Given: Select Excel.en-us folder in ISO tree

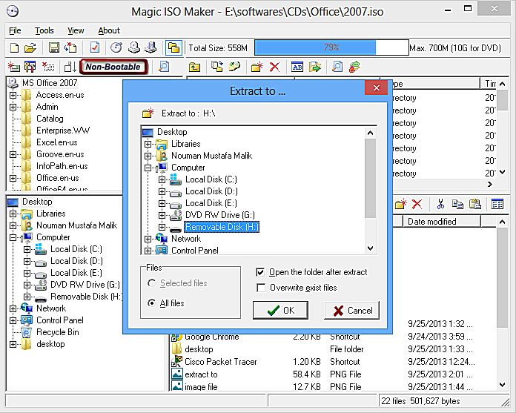Looking at the screenshot, I should (57, 142).
